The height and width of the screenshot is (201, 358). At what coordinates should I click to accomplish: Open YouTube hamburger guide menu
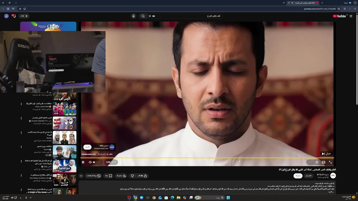click(351, 16)
